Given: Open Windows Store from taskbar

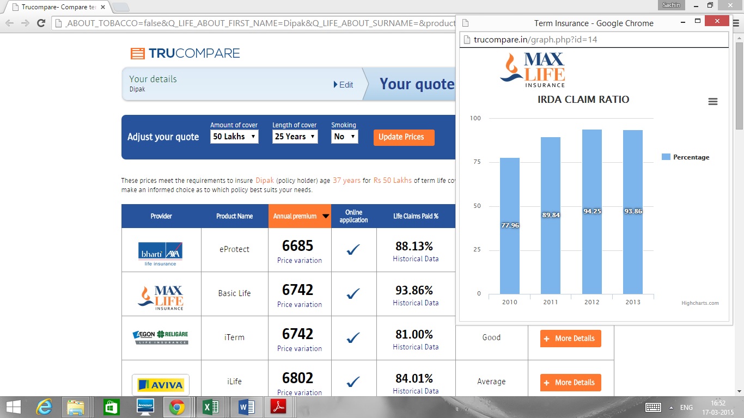Looking at the screenshot, I should [111, 407].
